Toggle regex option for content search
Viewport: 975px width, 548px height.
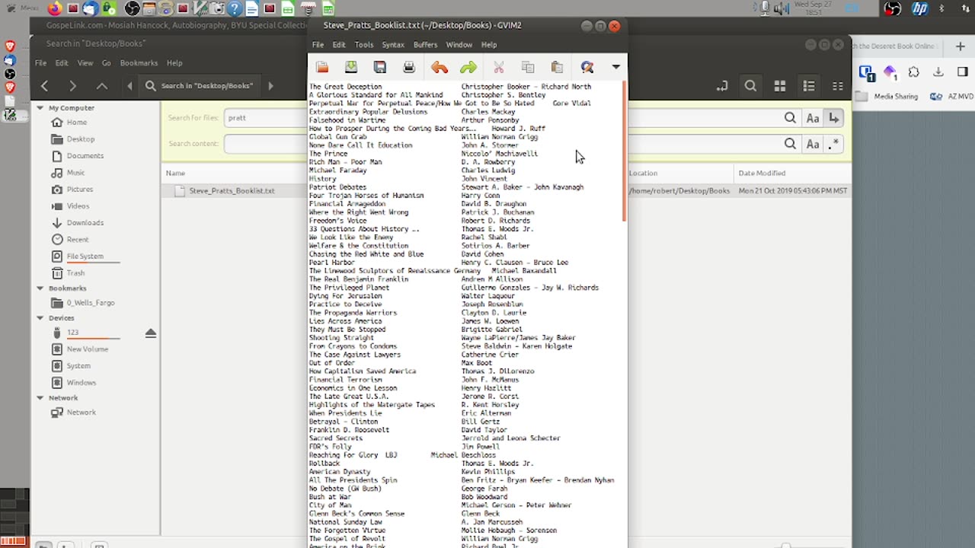pyautogui.click(x=834, y=144)
